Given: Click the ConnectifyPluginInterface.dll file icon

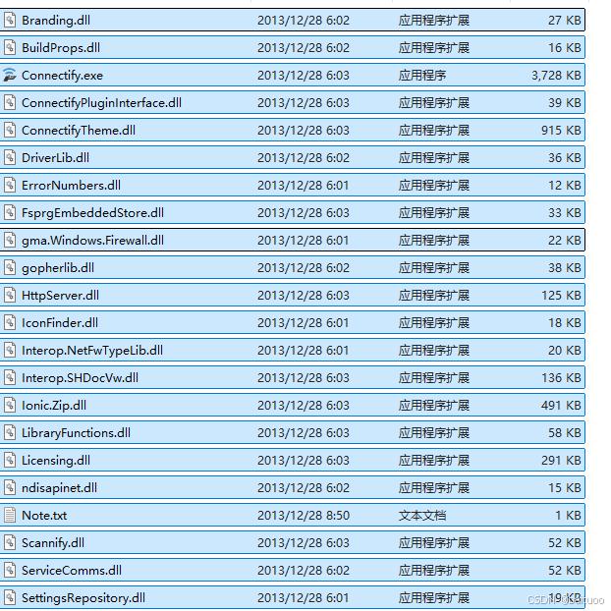Looking at the screenshot, I should pos(10,102).
